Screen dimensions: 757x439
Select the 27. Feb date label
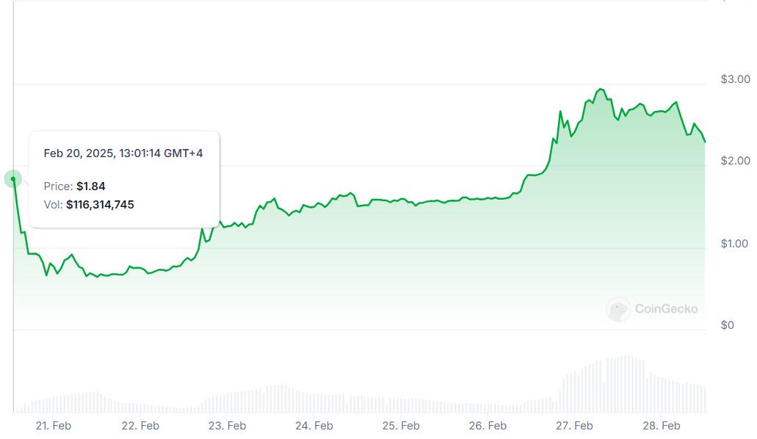pyautogui.click(x=574, y=426)
